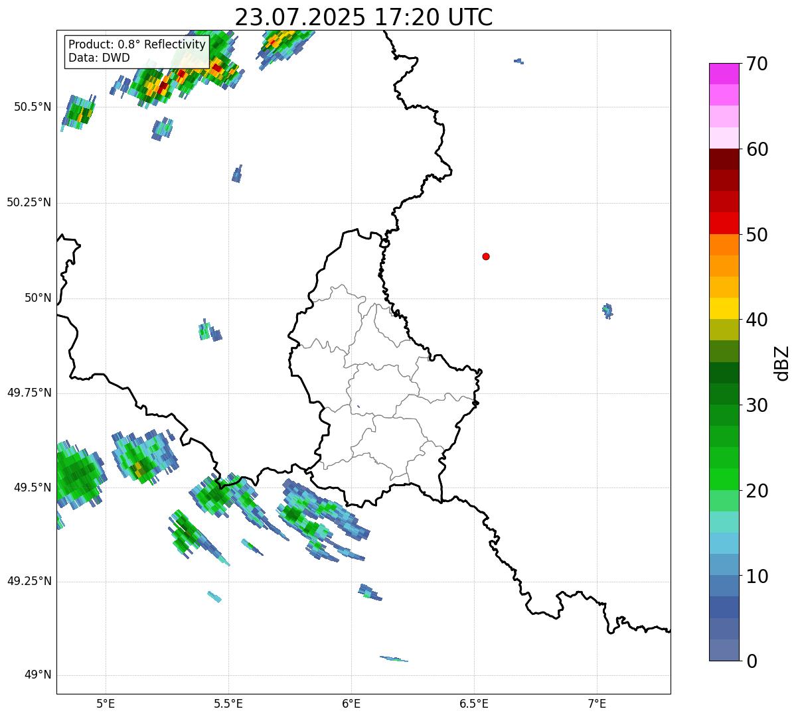Viewport: 798px width, 717px height.
Task: Click the title 23.07.2025 17:20 UTC
Action: (x=364, y=17)
